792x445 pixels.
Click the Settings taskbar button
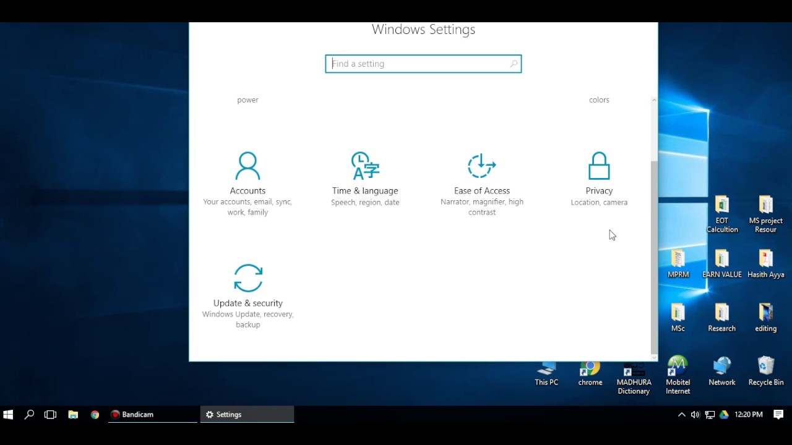tap(247, 415)
